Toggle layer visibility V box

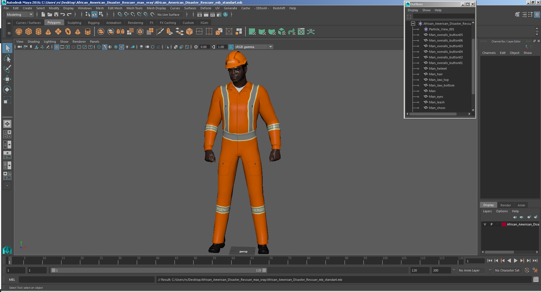[485, 224]
